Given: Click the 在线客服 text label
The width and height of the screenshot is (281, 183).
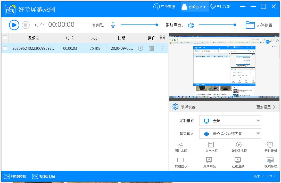Looking at the screenshot, I should 168,7.
